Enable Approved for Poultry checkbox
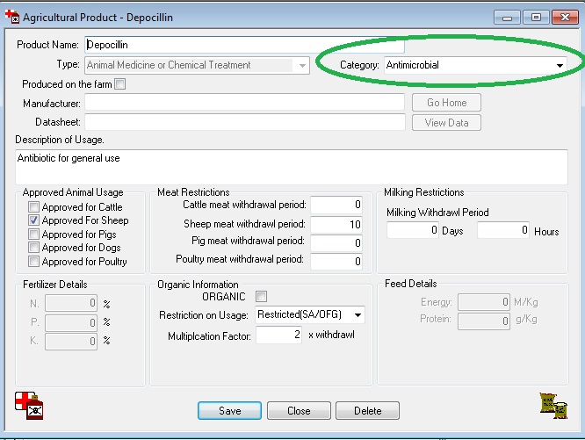 tap(33, 262)
